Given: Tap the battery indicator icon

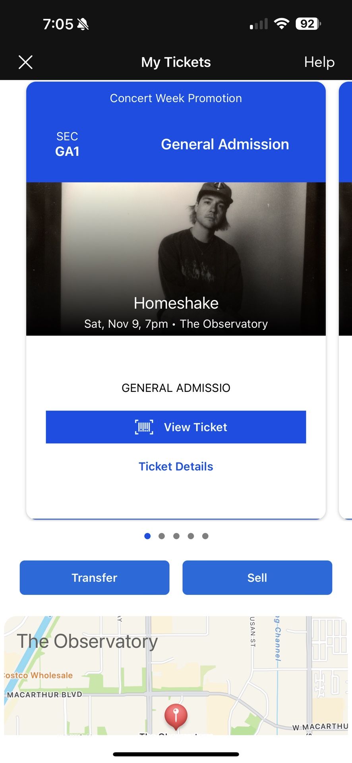Looking at the screenshot, I should click(308, 24).
